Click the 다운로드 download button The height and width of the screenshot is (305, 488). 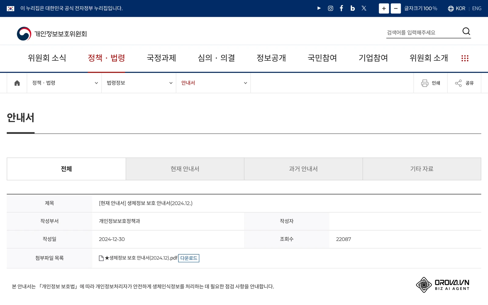(x=189, y=258)
